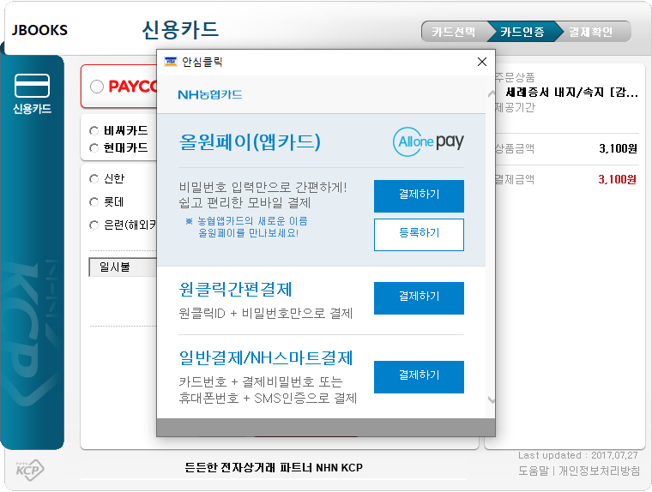Click the credit card icon in sidebar
Screen dimensions: 652x492
[x=32, y=86]
